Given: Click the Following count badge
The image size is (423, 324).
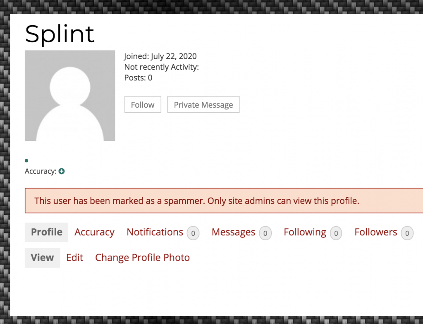Looking at the screenshot, I should (x=336, y=233).
